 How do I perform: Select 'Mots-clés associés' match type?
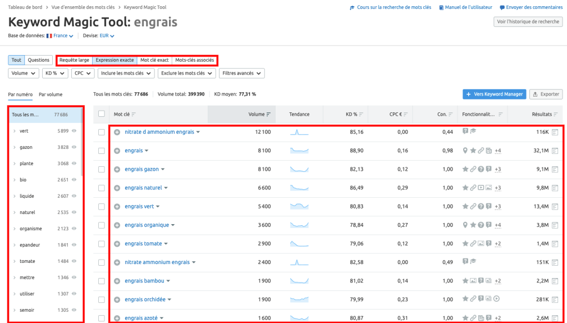[x=195, y=60]
